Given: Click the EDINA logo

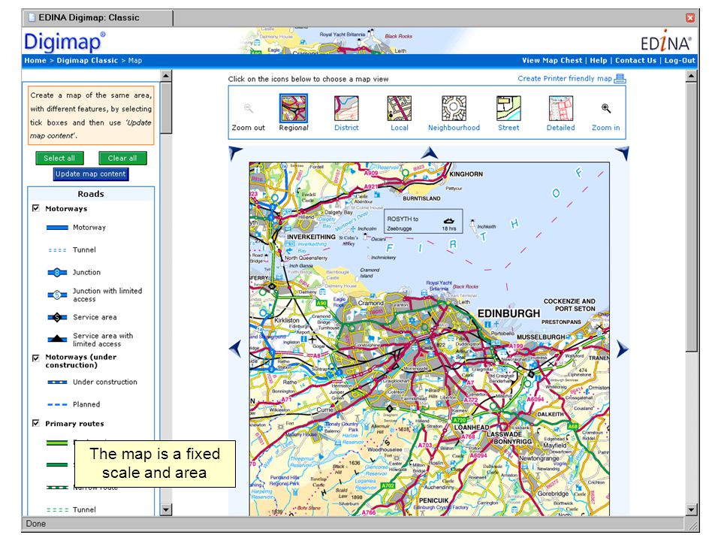Looking at the screenshot, I should 666,42.
